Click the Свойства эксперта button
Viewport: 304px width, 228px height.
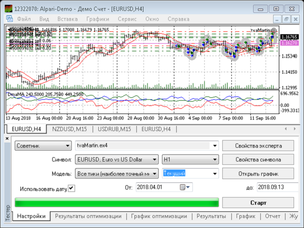pyautogui.click(x=258, y=146)
